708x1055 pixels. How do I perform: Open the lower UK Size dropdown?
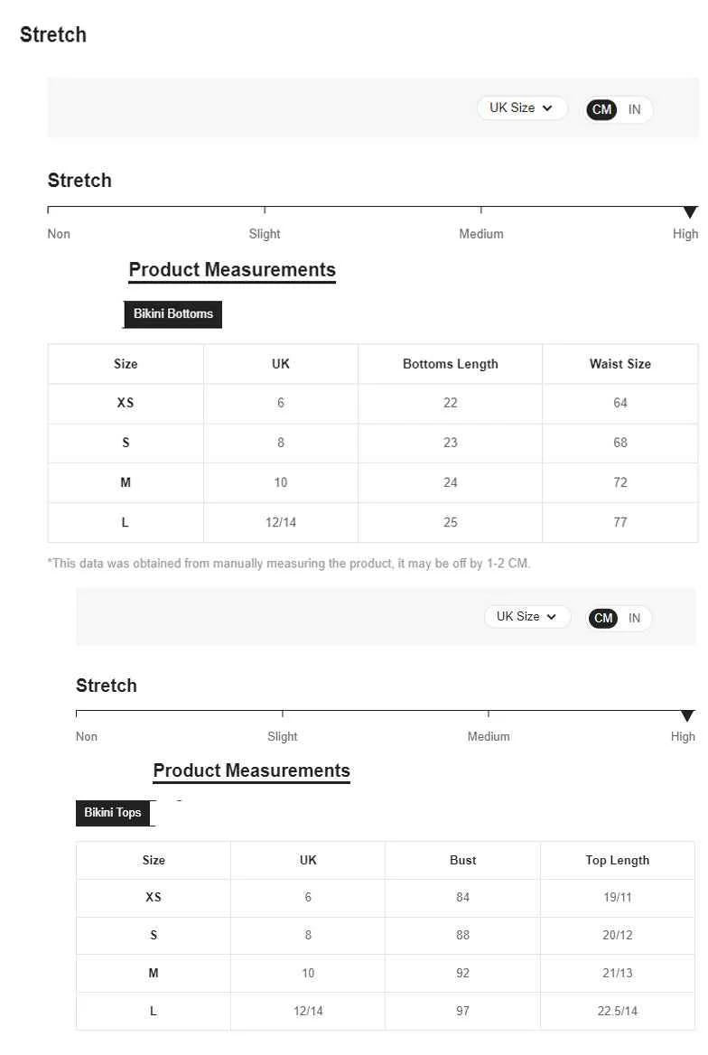[527, 617]
